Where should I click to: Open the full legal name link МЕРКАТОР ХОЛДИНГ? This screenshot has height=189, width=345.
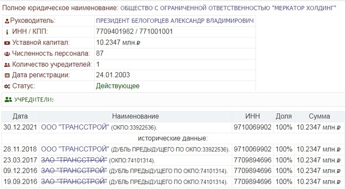click(228, 8)
